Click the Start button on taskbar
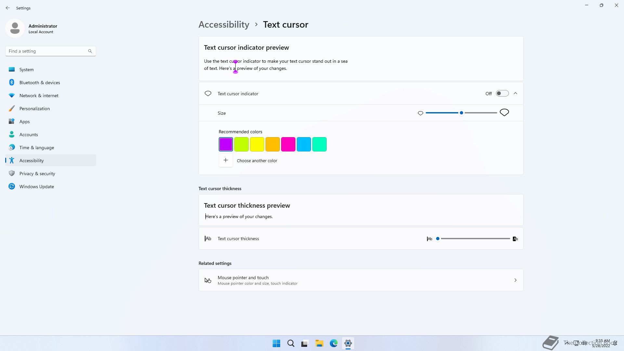This screenshot has width=624, height=351. [x=276, y=343]
